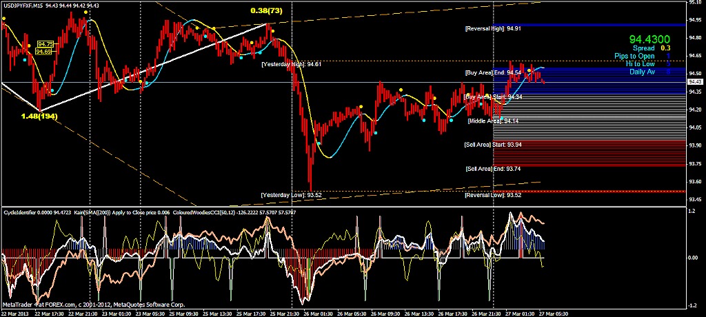The width and height of the screenshot is (706, 317).
Task: Click the 94.95 price axis value
Action: pos(694,20)
